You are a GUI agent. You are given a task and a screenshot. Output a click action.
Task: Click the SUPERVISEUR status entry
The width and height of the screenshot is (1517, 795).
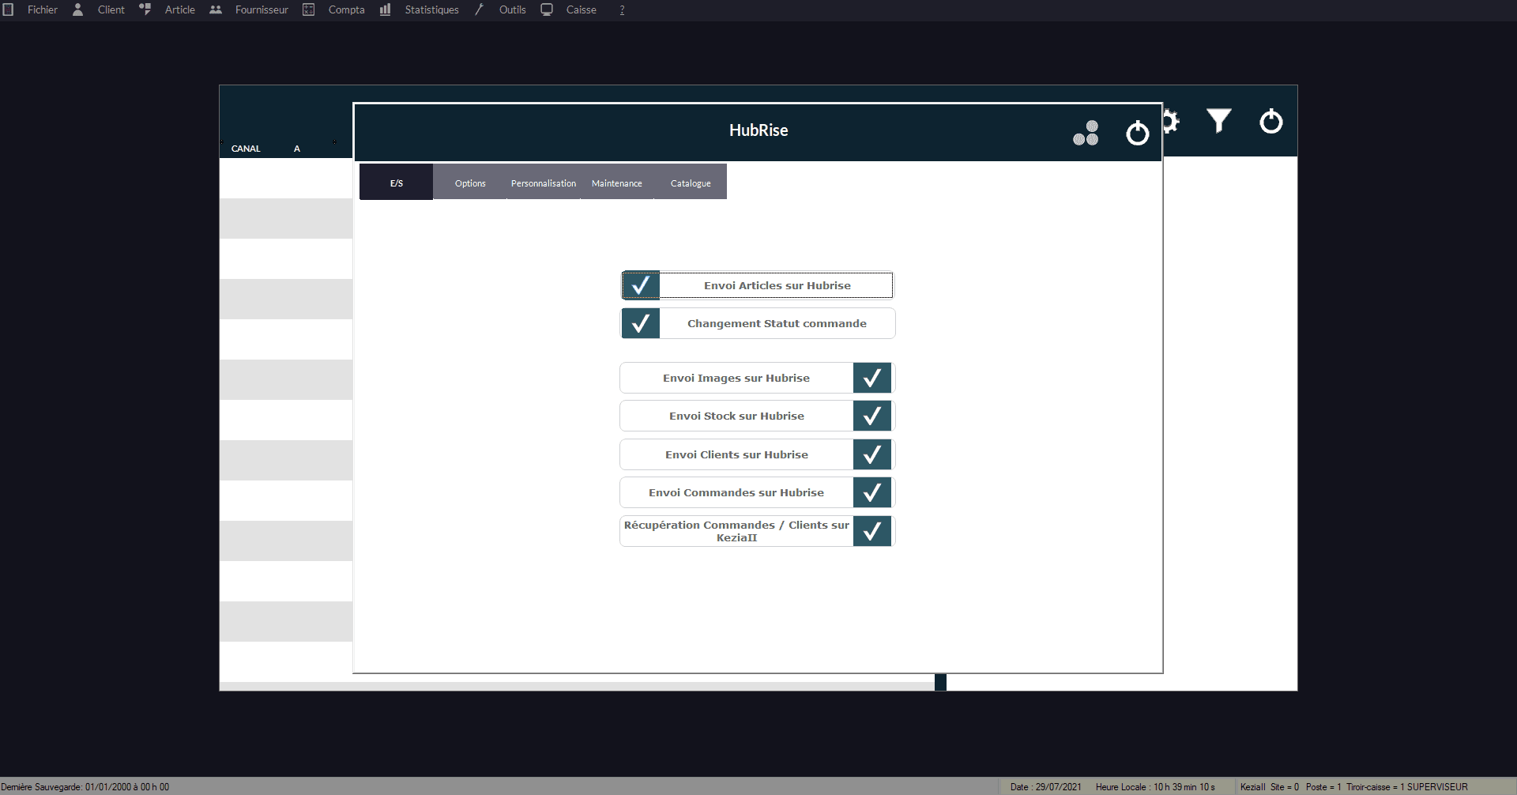click(x=1437, y=787)
